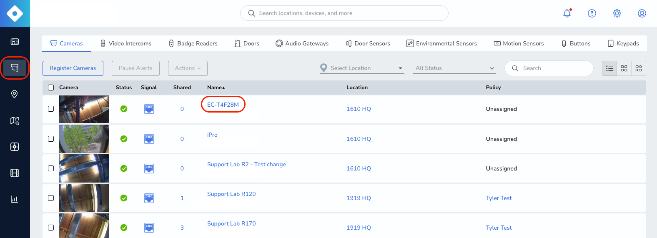Switch to large tile view layout
The height and width of the screenshot is (238, 657).
(x=639, y=68)
